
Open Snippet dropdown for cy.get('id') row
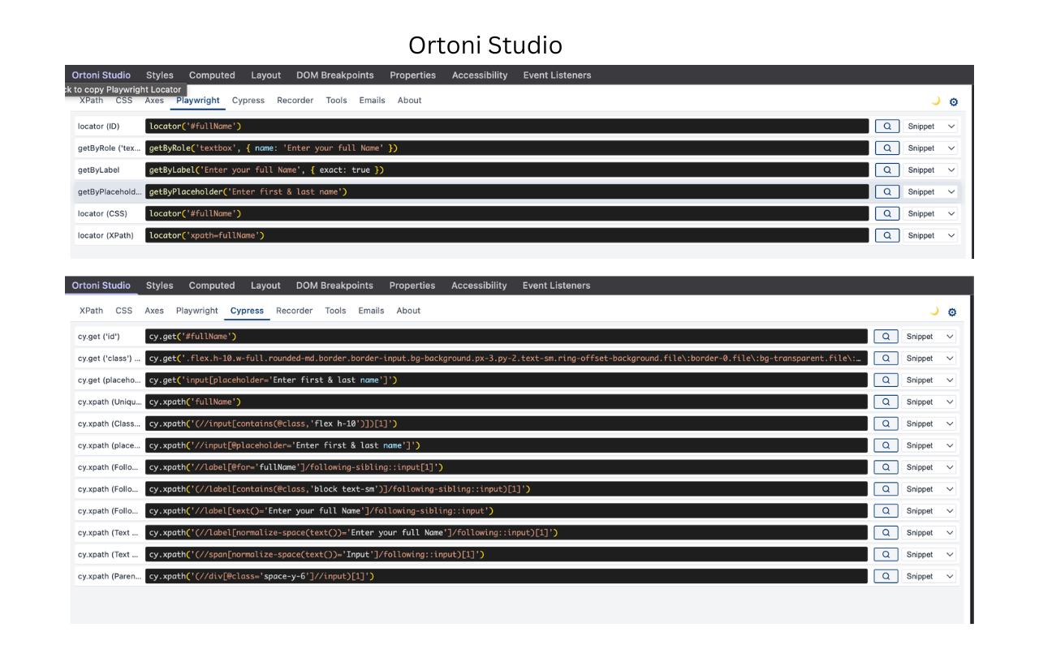tap(930, 337)
